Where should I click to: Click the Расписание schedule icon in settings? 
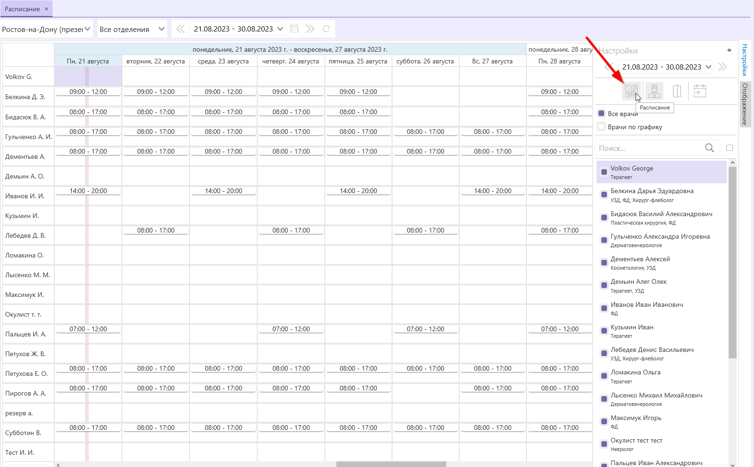tap(631, 91)
